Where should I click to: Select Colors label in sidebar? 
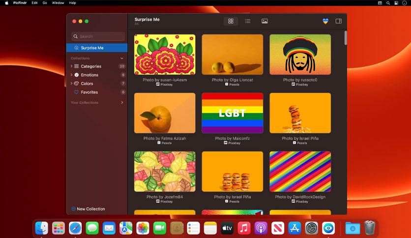(x=87, y=84)
